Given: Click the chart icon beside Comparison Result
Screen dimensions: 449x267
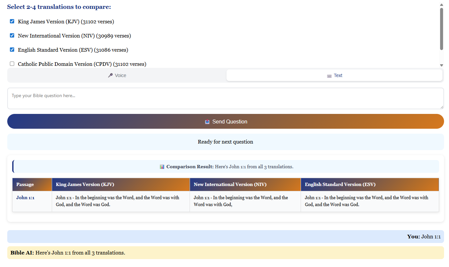Looking at the screenshot, I should coord(162,167).
